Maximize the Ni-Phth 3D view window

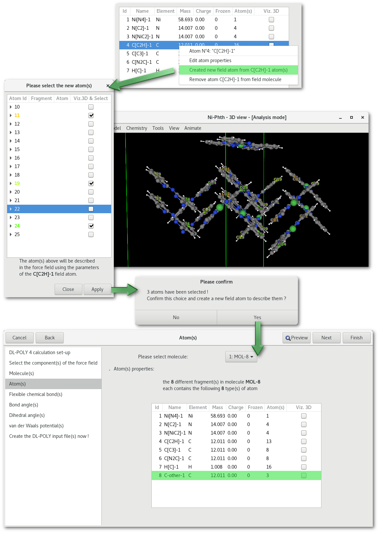352,117
